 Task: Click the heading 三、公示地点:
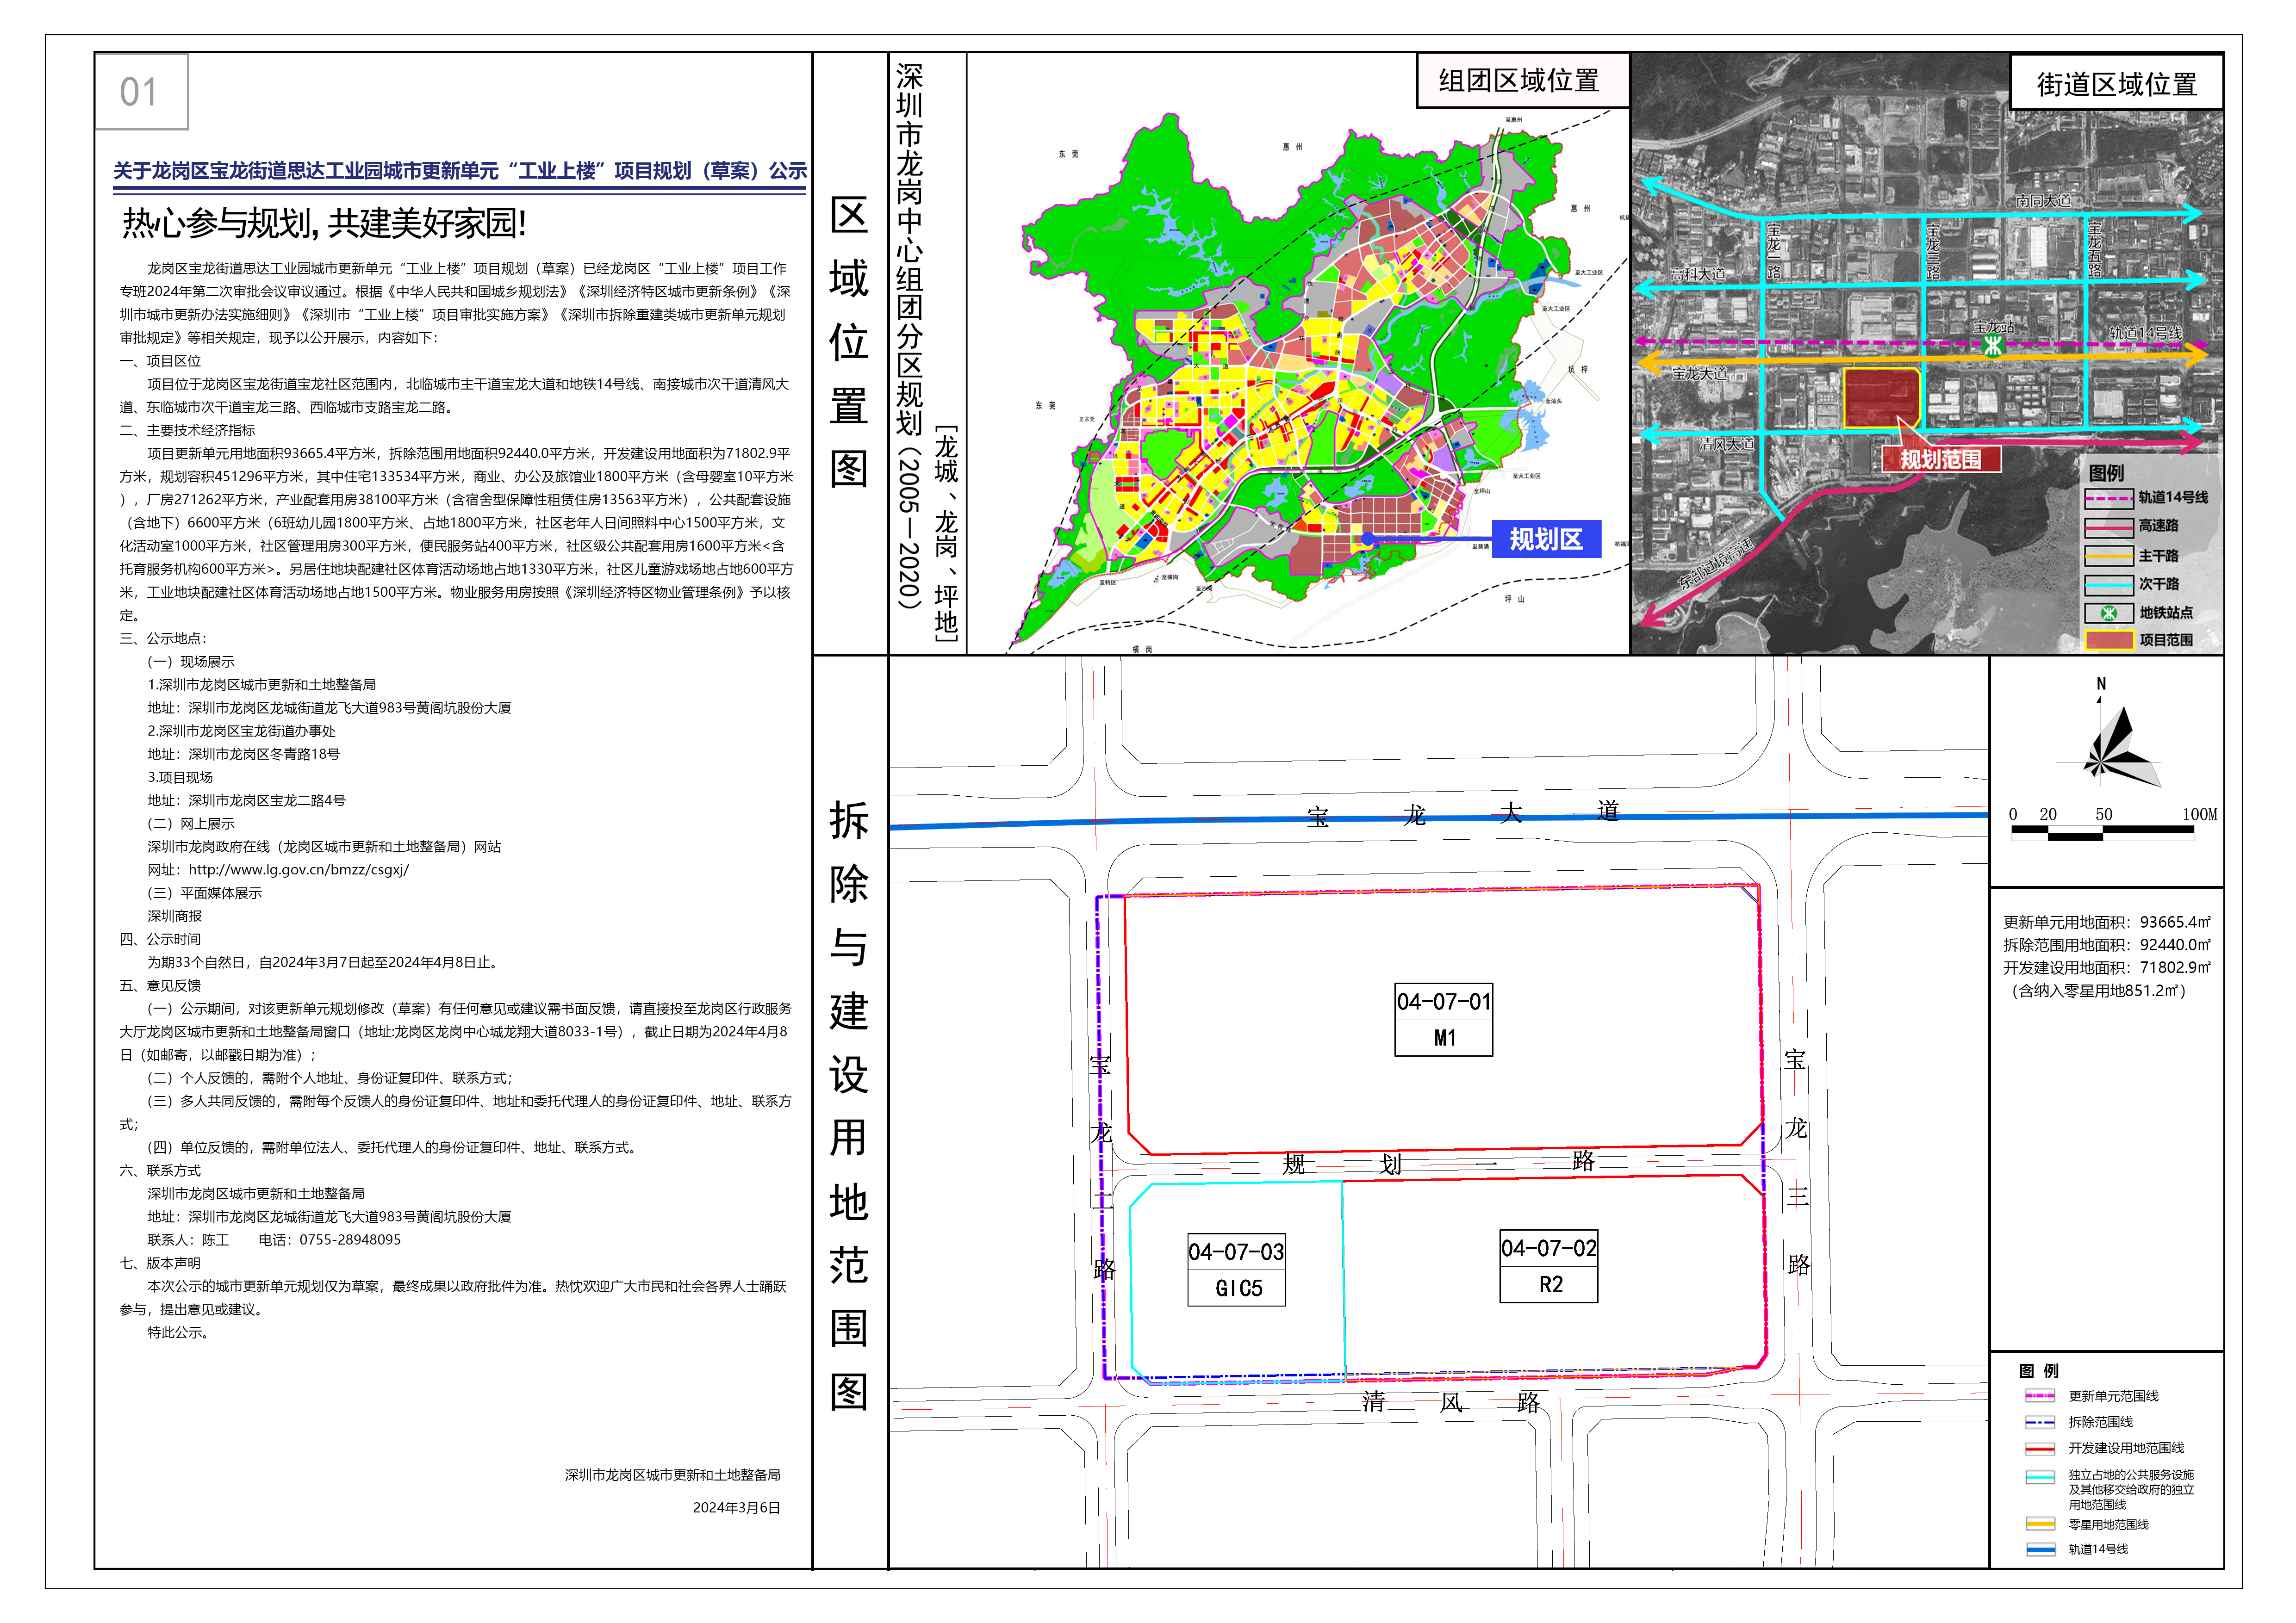point(163,638)
